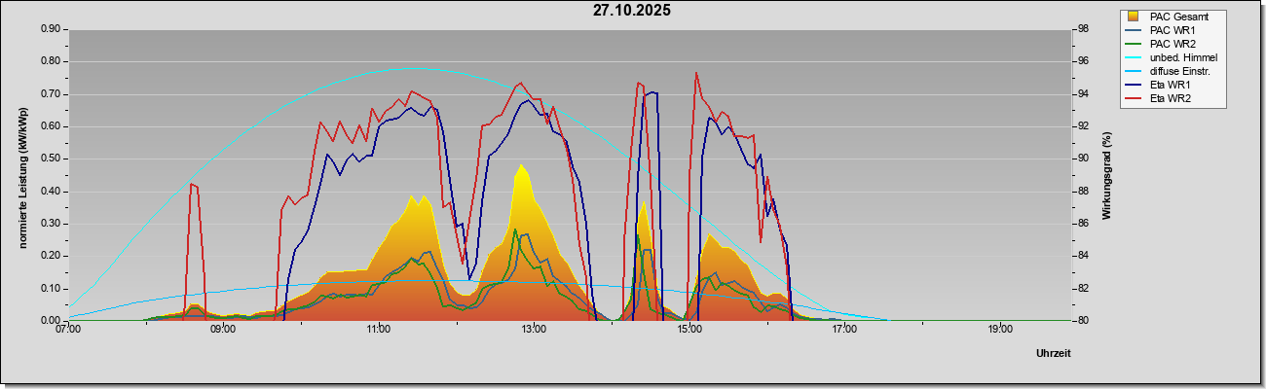The image size is (1266, 389).
Task: Click the 0.50 value on left axis
Action: pos(51,159)
